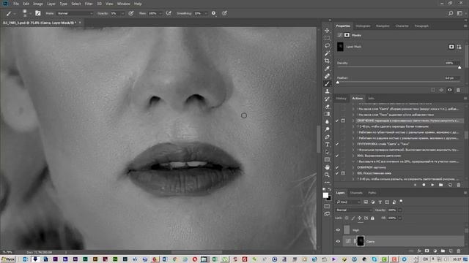Expand the ГРУППИРОВКА слоев action
The height and width of the screenshot is (263, 469).
click(353, 144)
